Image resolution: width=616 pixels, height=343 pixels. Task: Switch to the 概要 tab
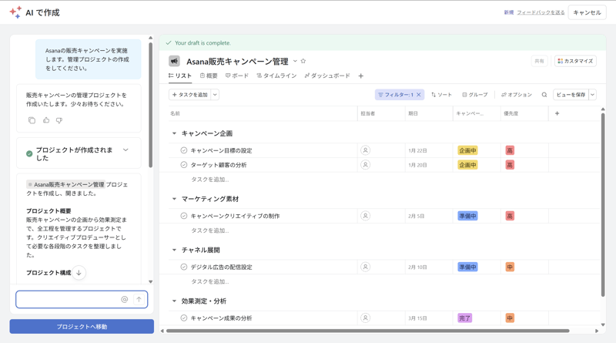click(x=209, y=76)
